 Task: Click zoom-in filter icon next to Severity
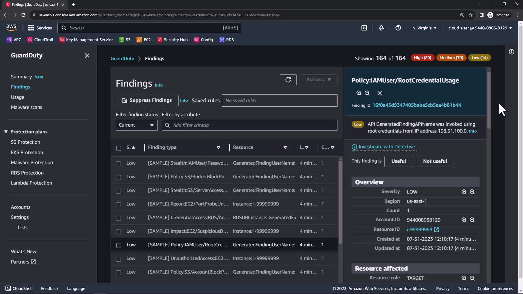464,192
